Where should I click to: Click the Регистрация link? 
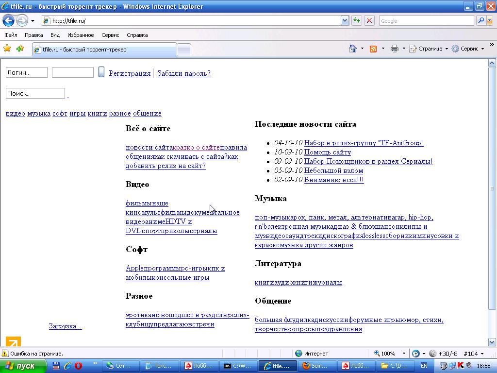point(130,73)
